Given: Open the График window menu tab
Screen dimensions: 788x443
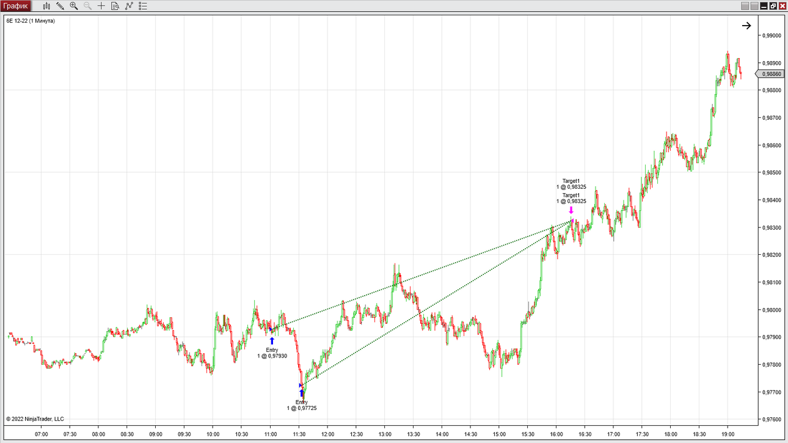Looking at the screenshot, I should pos(15,6).
